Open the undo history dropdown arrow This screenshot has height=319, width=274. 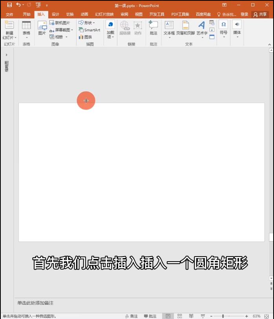[x=23, y=5]
